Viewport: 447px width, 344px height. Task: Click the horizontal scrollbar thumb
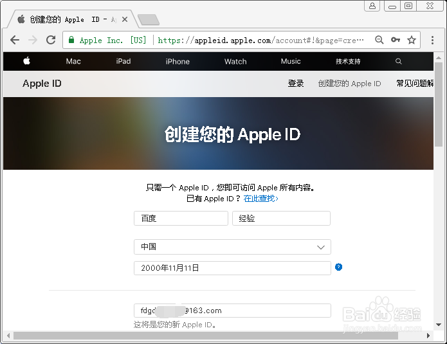[206, 336]
